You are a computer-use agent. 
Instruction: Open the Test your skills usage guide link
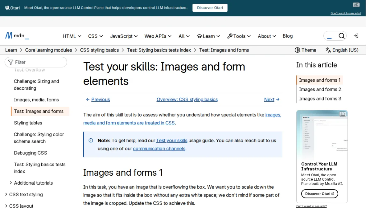172,141
